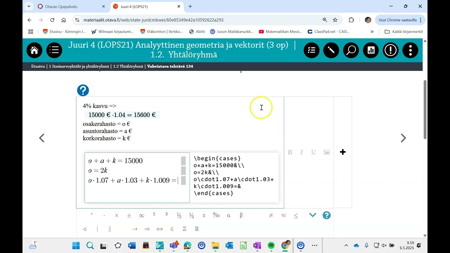Open the browser tab list dropdown
The width and height of the screenshot is (450, 253).
[29, 6]
